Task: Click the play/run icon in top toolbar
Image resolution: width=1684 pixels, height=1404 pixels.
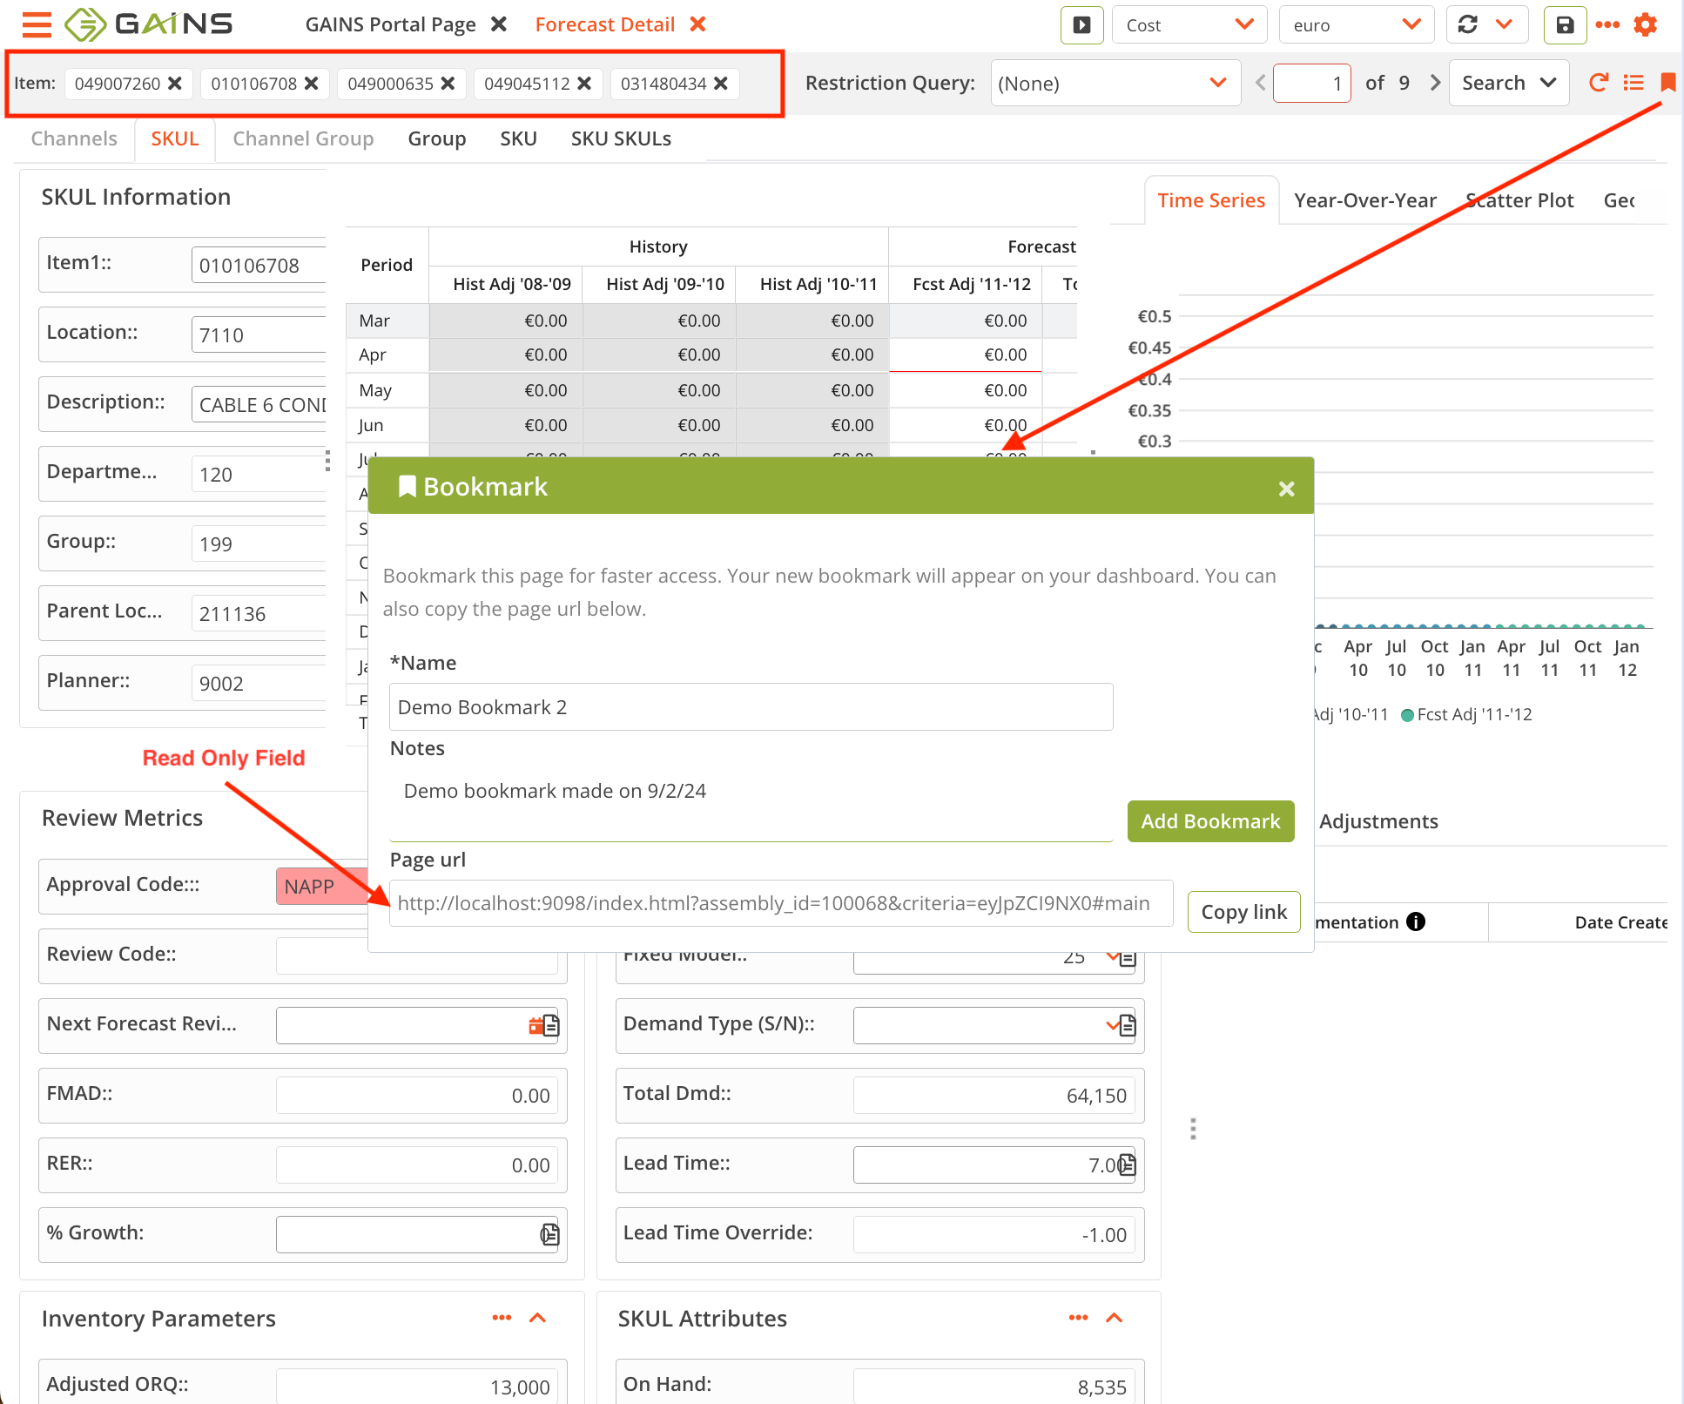Action: 1081,24
